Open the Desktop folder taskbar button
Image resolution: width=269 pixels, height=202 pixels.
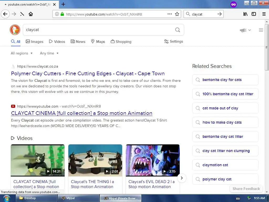tap(36, 198)
